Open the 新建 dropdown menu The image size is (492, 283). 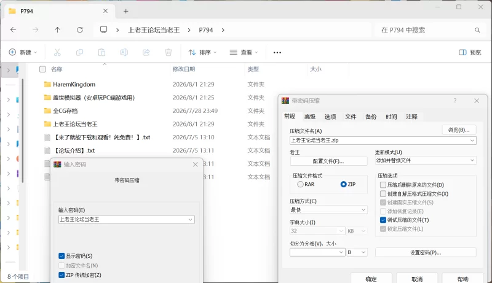click(x=23, y=52)
